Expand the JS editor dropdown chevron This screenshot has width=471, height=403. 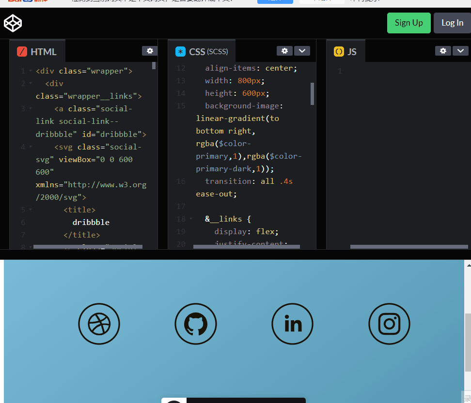coord(460,51)
